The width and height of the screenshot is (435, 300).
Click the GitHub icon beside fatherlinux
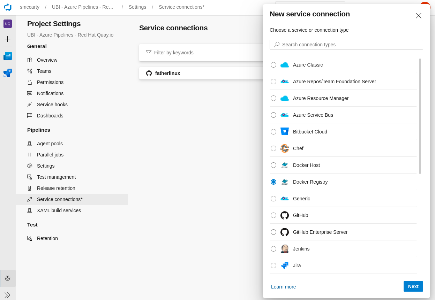pyautogui.click(x=149, y=73)
